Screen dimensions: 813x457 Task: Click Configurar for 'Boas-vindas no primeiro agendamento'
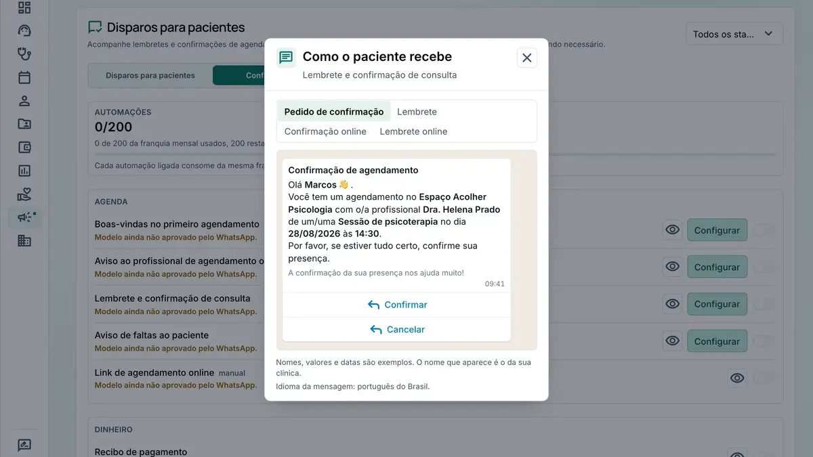point(717,230)
